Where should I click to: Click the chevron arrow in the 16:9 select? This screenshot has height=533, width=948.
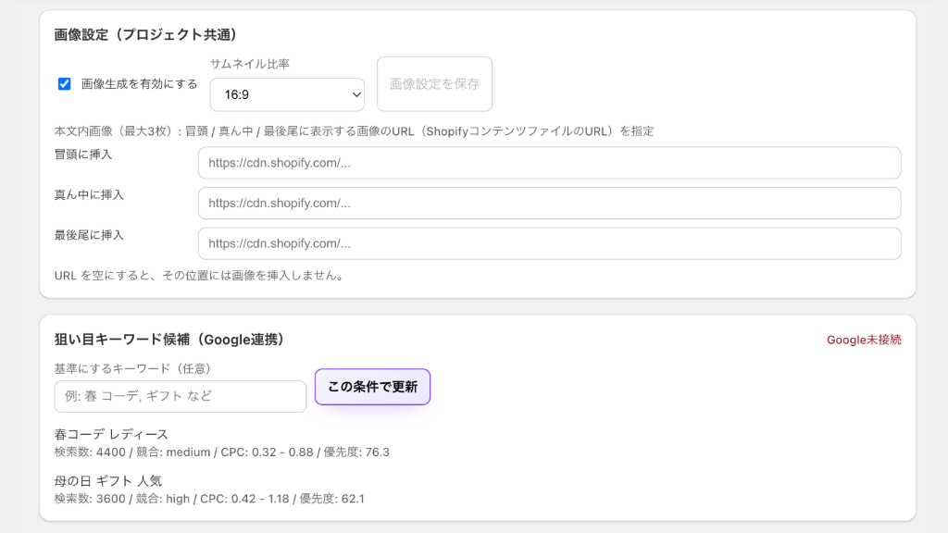pyautogui.click(x=356, y=94)
